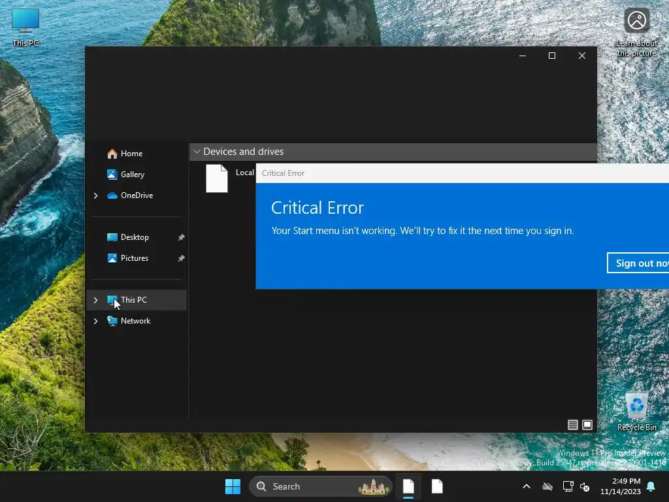Show hidden icons in system tray

pyautogui.click(x=527, y=486)
